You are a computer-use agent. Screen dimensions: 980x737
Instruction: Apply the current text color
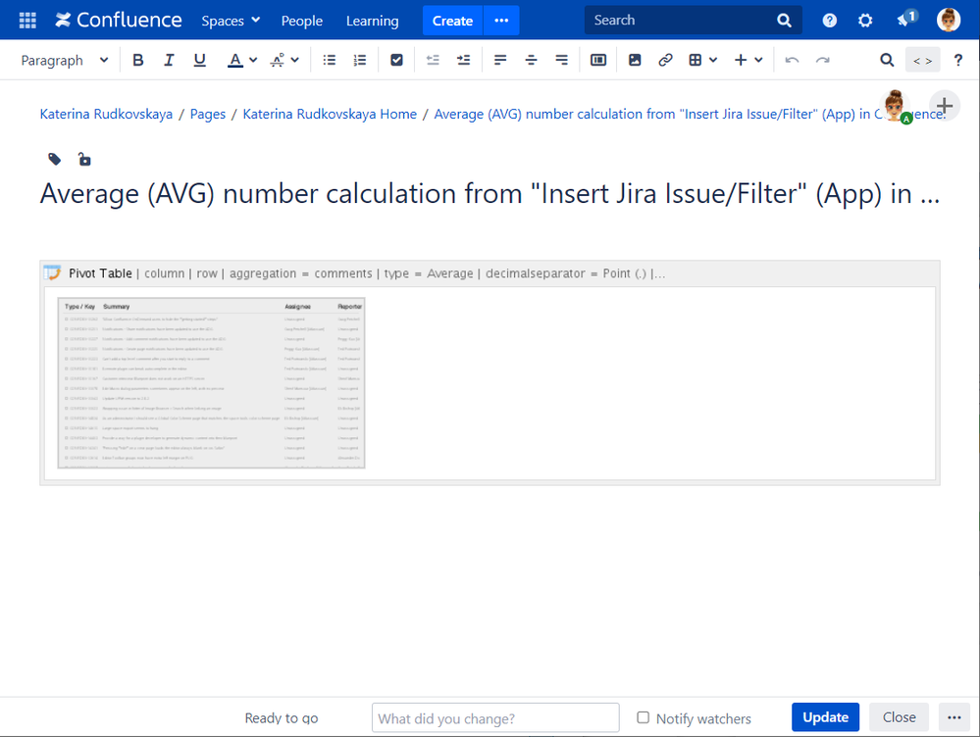pos(235,60)
